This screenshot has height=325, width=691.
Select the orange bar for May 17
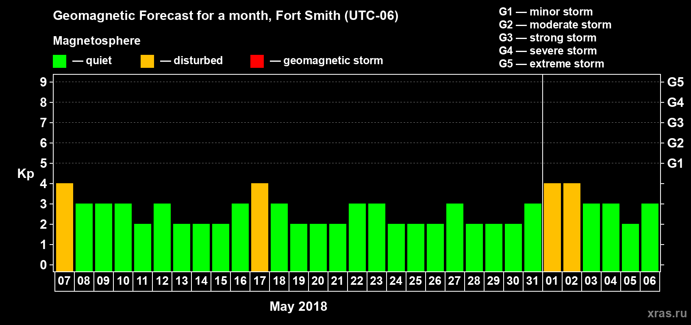pyautogui.click(x=260, y=227)
